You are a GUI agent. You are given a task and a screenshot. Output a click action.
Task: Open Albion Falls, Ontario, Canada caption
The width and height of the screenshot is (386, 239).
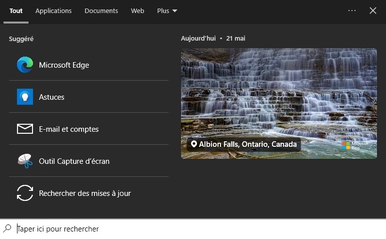click(x=247, y=144)
